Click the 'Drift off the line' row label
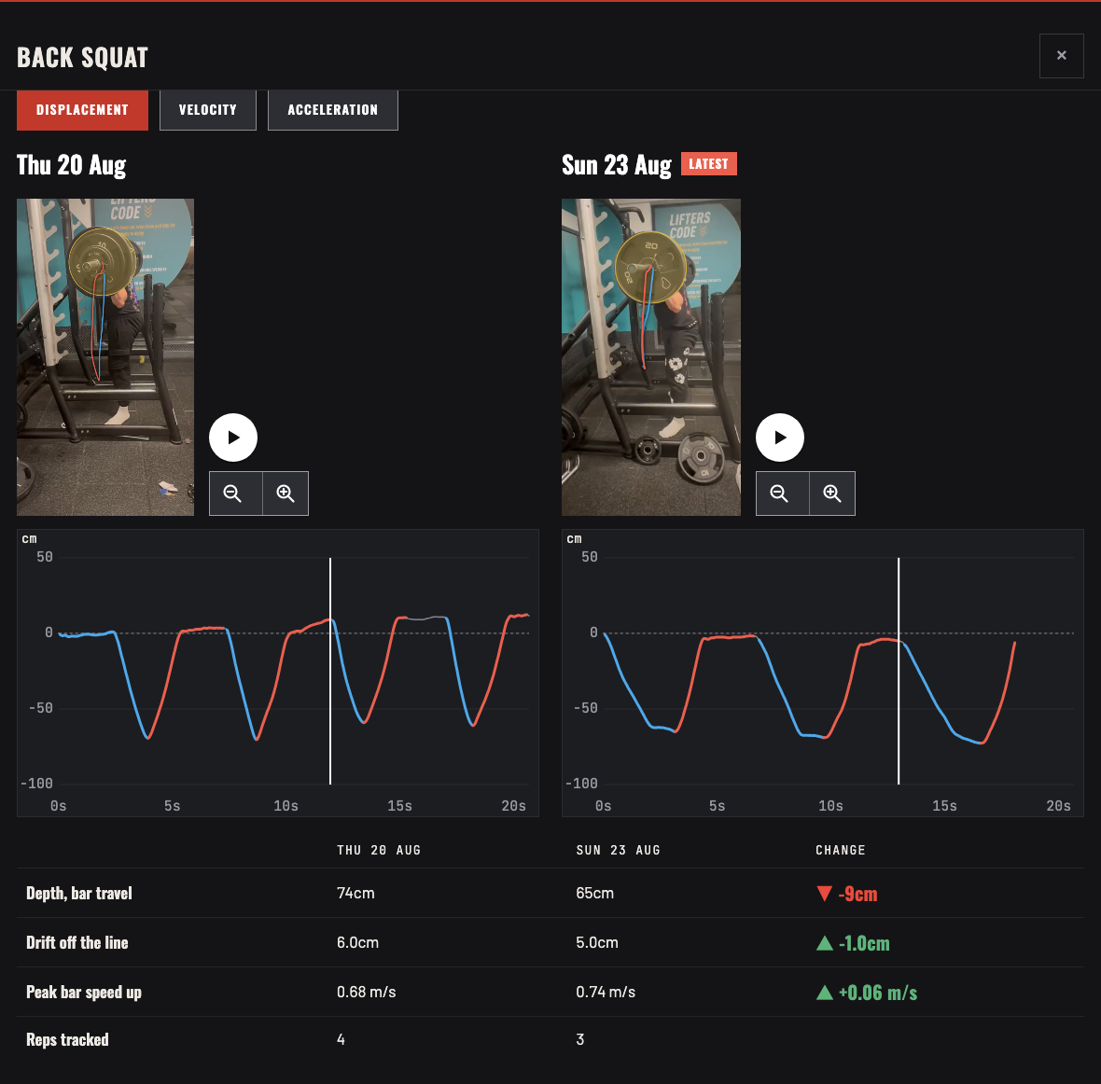1101x1084 pixels. [77, 942]
